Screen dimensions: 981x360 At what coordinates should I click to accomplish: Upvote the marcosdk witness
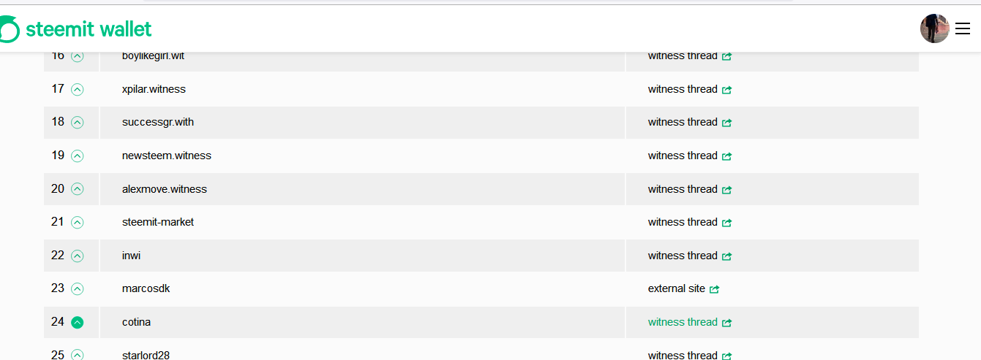point(78,288)
